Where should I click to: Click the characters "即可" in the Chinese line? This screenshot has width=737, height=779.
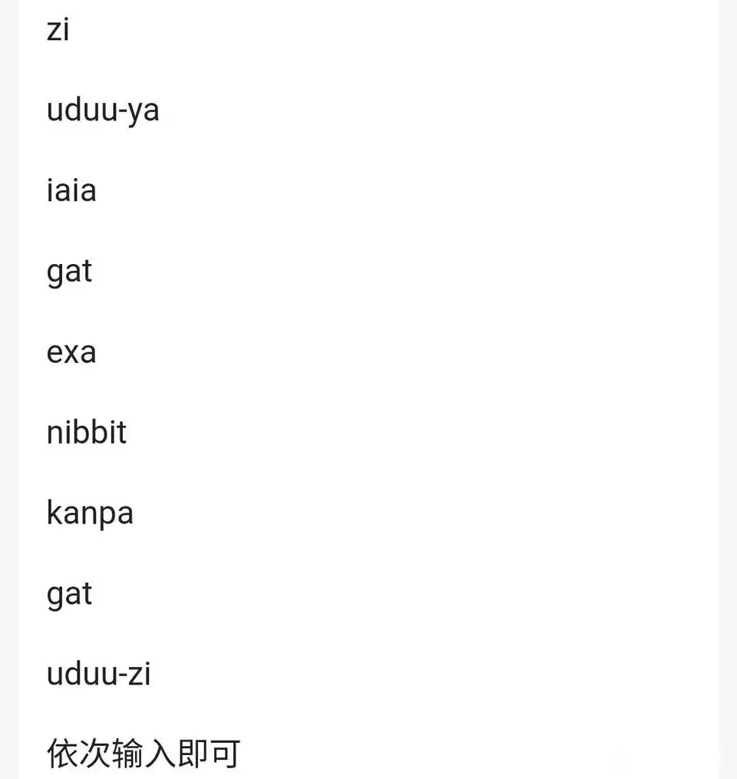(x=209, y=754)
